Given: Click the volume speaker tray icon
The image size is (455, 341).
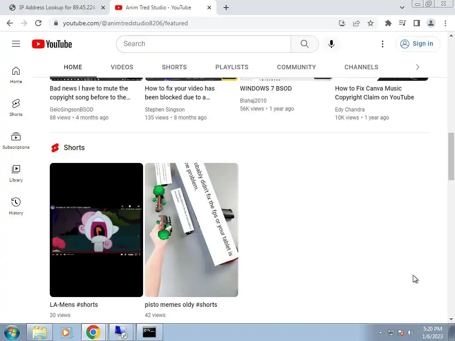Looking at the screenshot, I should tap(410, 333).
